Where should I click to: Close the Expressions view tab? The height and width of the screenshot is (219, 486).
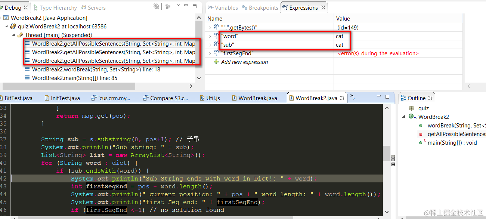(323, 7)
